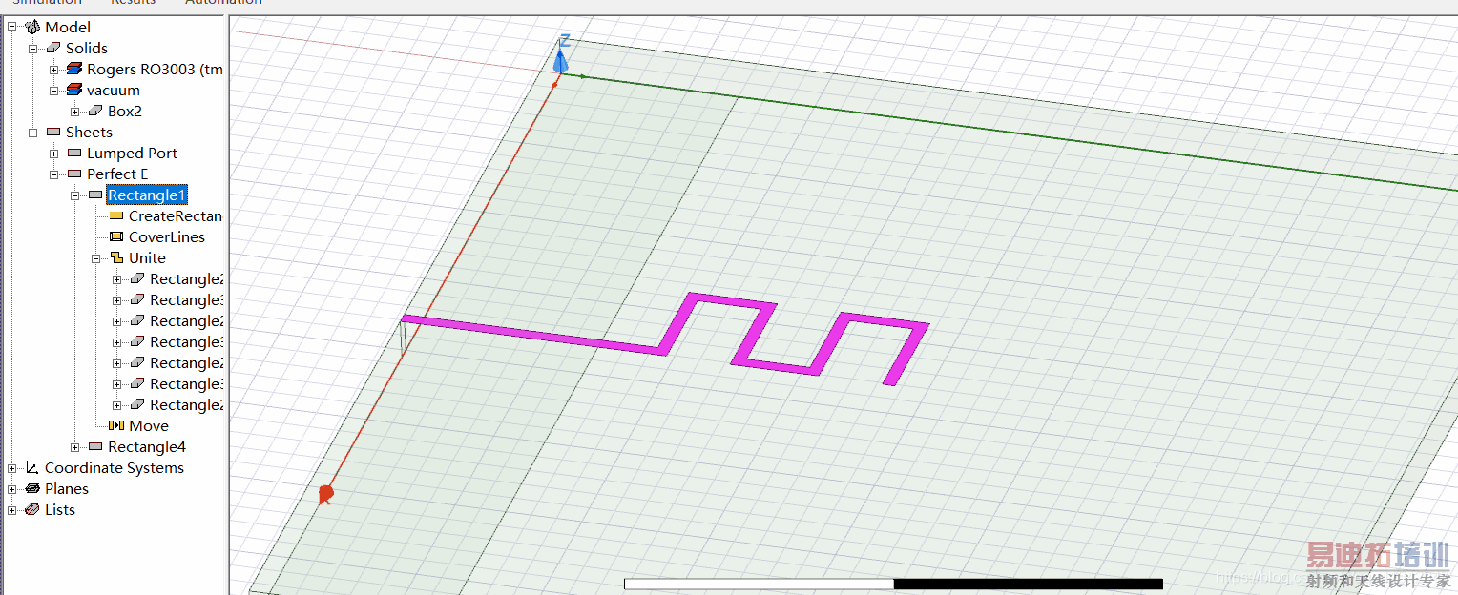Screen dimensions: 1458x595
Task: Collapse the Sheets branch
Action: pos(33,132)
